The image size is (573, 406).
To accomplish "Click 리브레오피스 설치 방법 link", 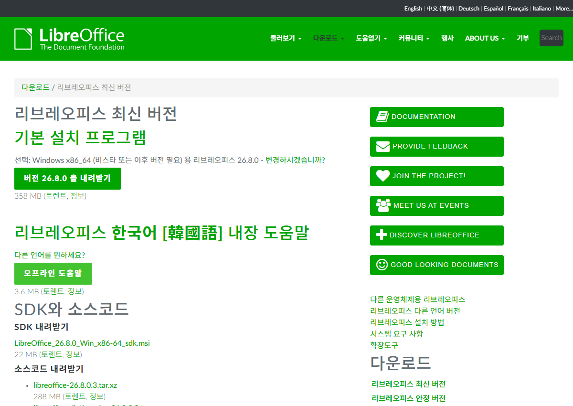I will pos(407,322).
